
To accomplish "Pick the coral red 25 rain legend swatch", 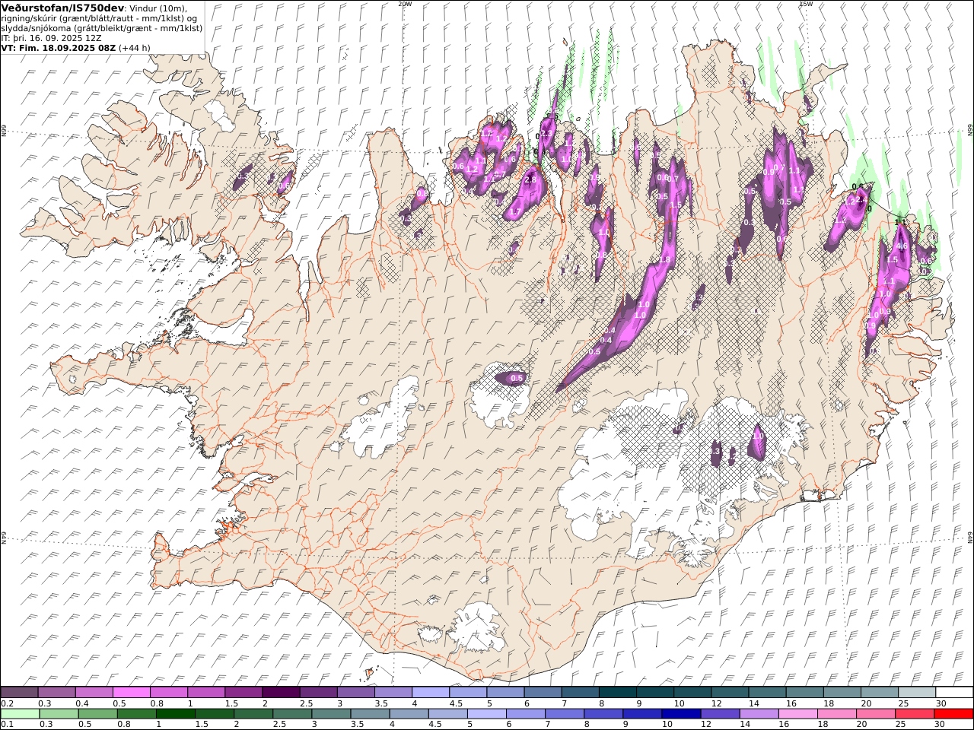I will click(x=914, y=714).
